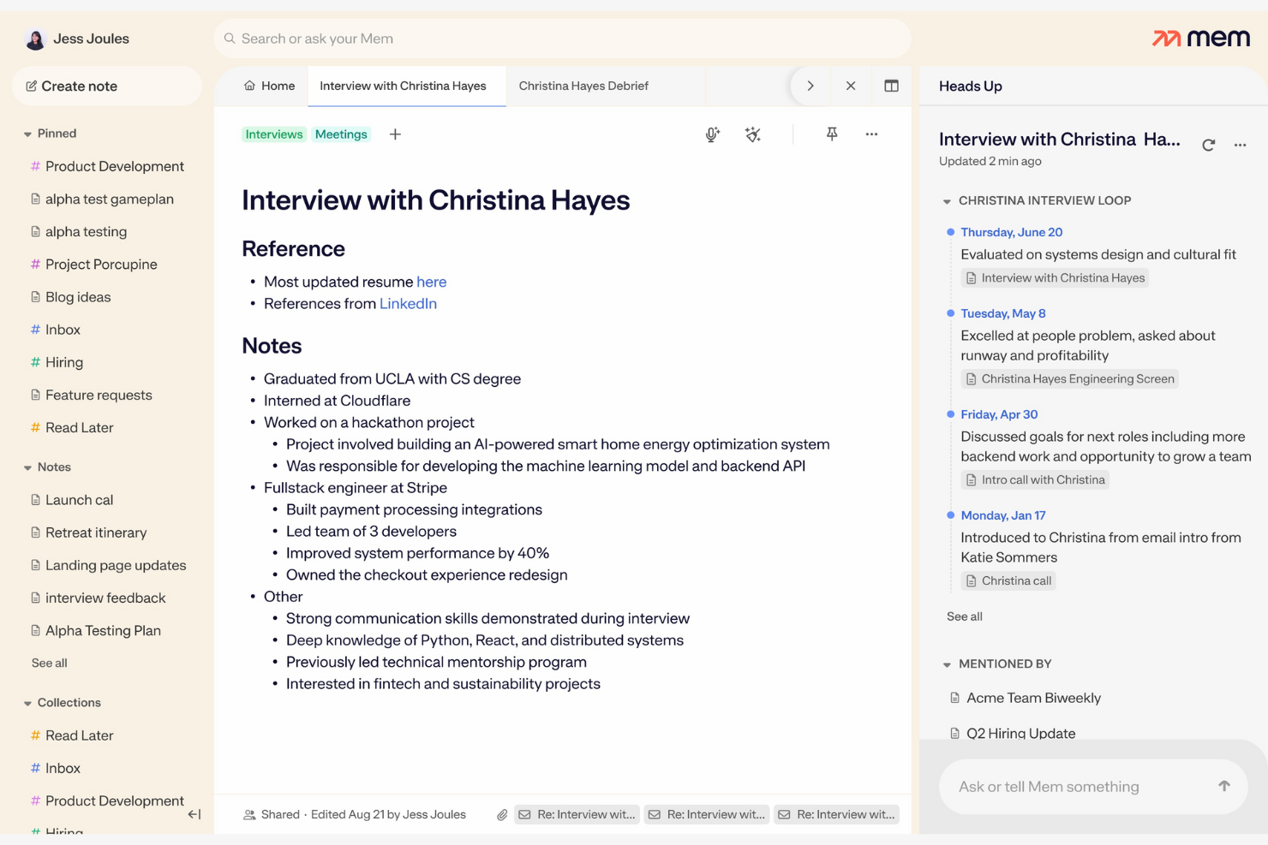Add a tag with plus icon
The image size is (1268, 845).
[x=395, y=134]
